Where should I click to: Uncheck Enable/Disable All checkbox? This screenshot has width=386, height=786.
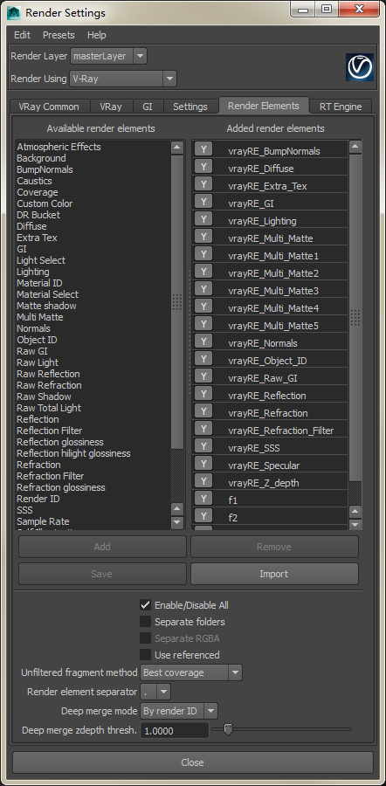point(145,605)
